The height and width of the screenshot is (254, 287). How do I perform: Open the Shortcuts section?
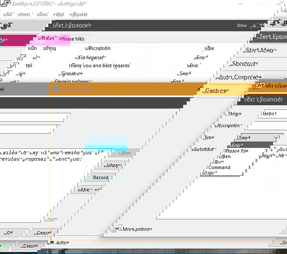click(244, 63)
